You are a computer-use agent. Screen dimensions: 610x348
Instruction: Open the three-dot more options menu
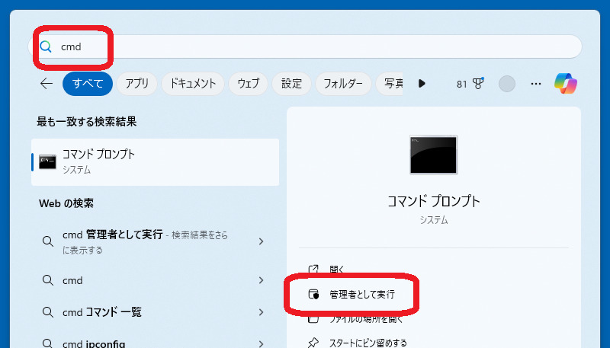click(x=536, y=84)
